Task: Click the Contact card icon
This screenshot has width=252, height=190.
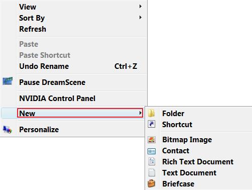Action: [152, 151]
